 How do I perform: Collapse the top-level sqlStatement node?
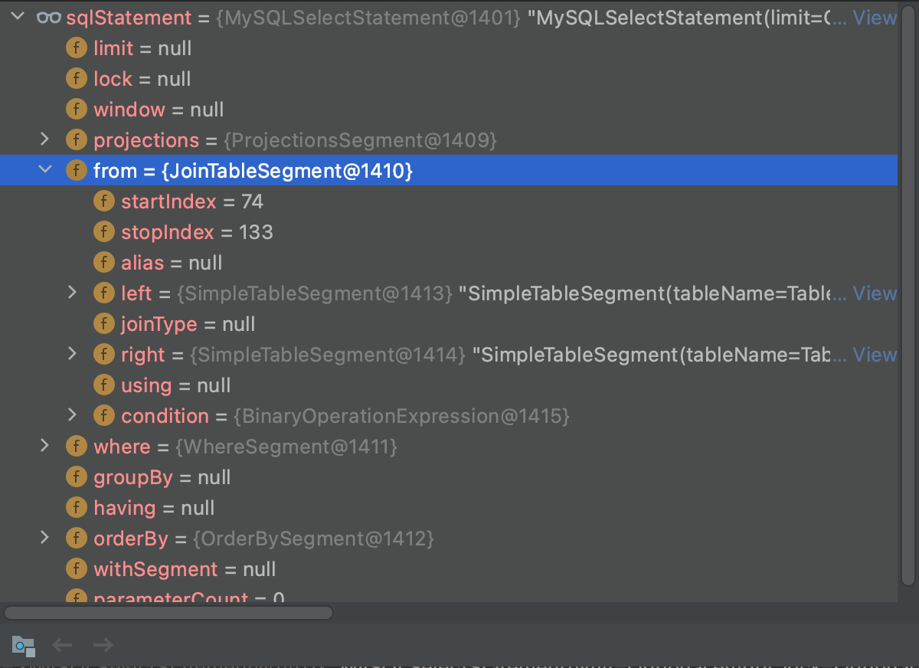[17, 17]
